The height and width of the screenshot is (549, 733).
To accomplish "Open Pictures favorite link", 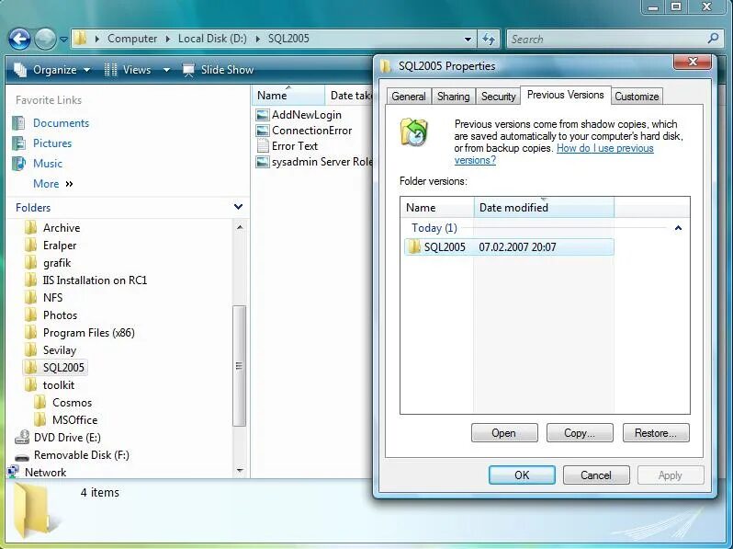I will (52, 143).
